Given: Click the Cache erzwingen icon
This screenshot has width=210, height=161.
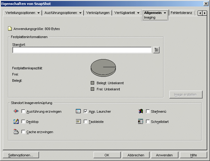Looking at the screenshot, I should pyautogui.click(x=16, y=132).
